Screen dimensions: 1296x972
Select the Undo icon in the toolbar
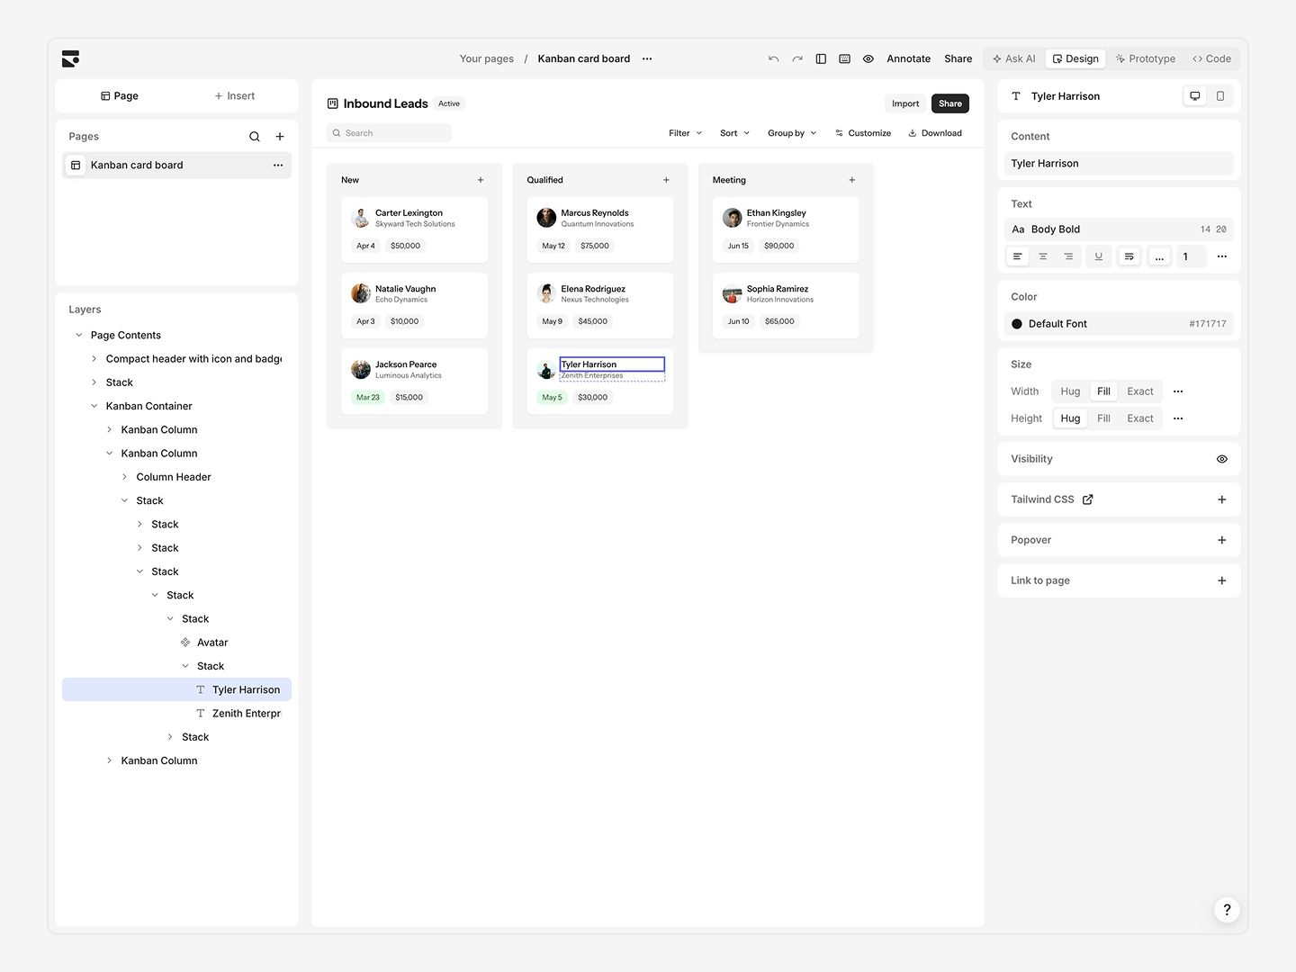pyautogui.click(x=773, y=58)
